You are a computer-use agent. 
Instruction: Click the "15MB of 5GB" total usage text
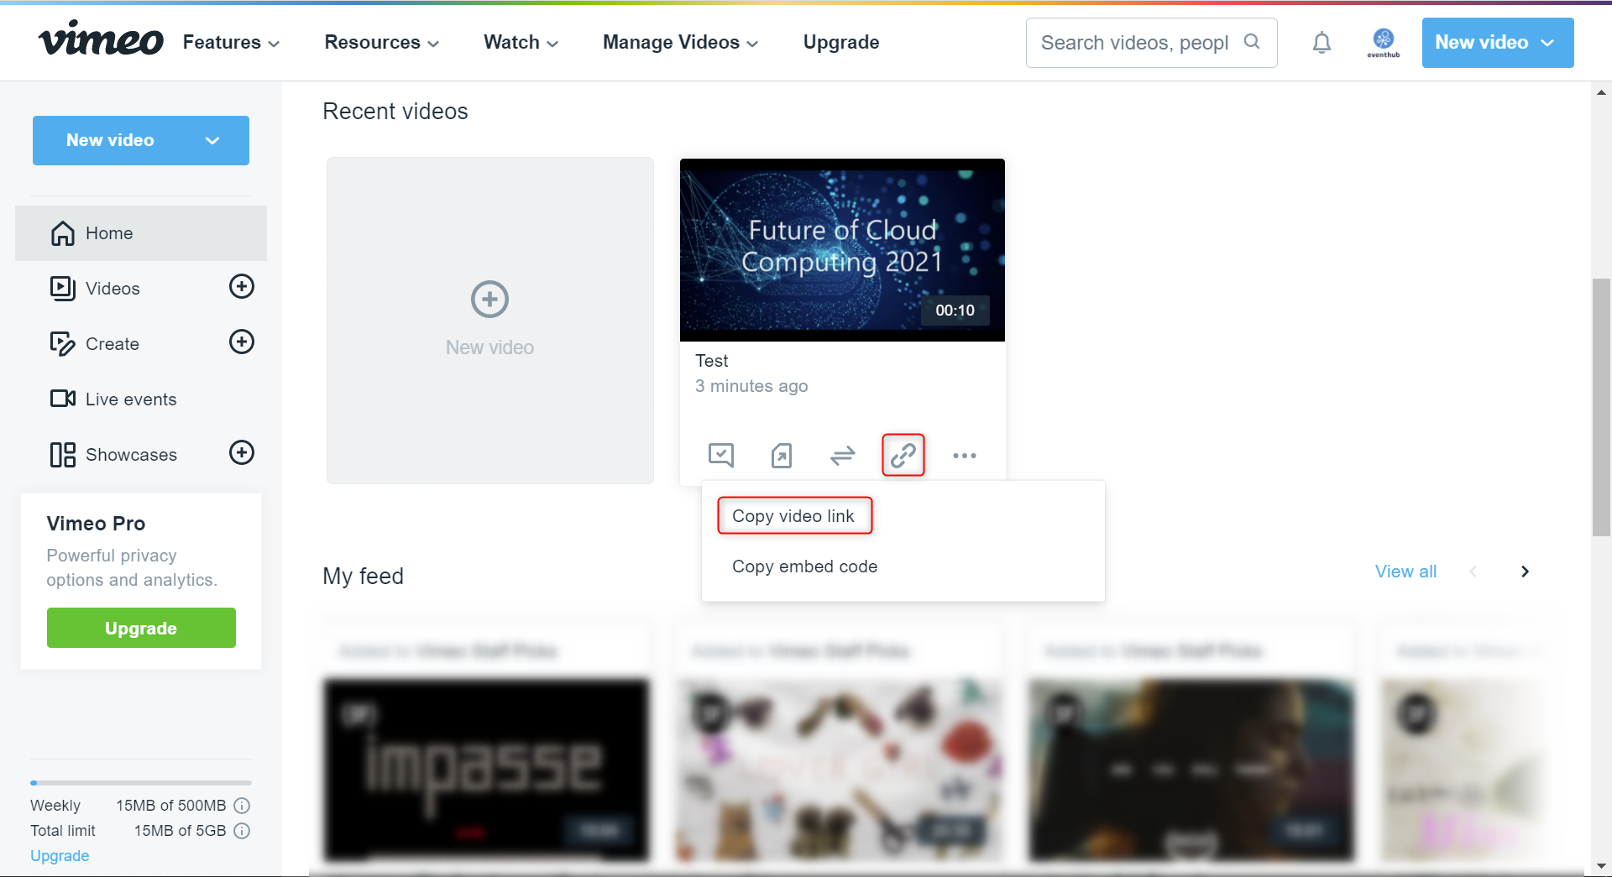coord(181,831)
